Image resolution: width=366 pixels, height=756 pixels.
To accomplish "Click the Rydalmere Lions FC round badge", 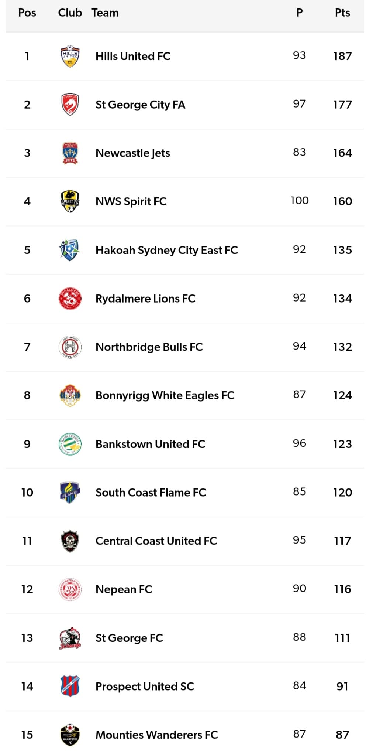I will [70, 299].
